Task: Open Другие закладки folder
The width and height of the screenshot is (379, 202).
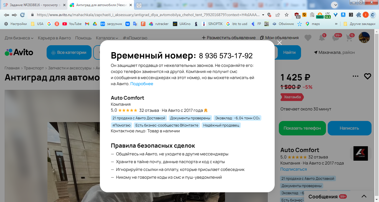Action: click(359, 24)
